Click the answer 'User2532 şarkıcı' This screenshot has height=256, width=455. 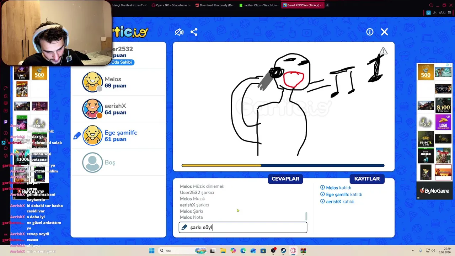[197, 192]
